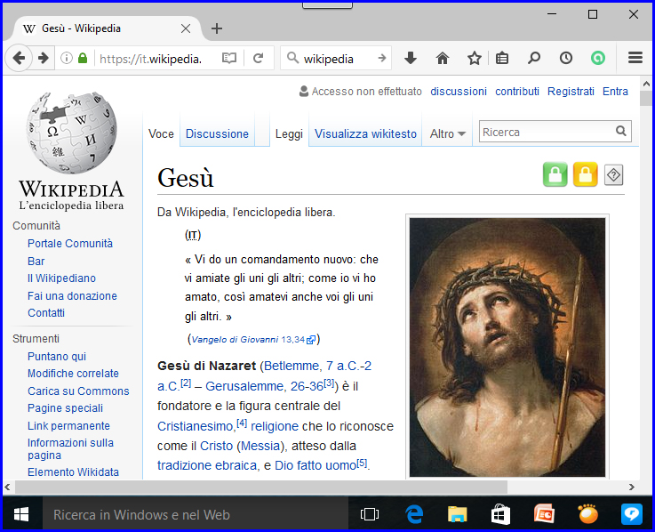
Task: Toggle Reader View book icon
Action: (x=229, y=58)
